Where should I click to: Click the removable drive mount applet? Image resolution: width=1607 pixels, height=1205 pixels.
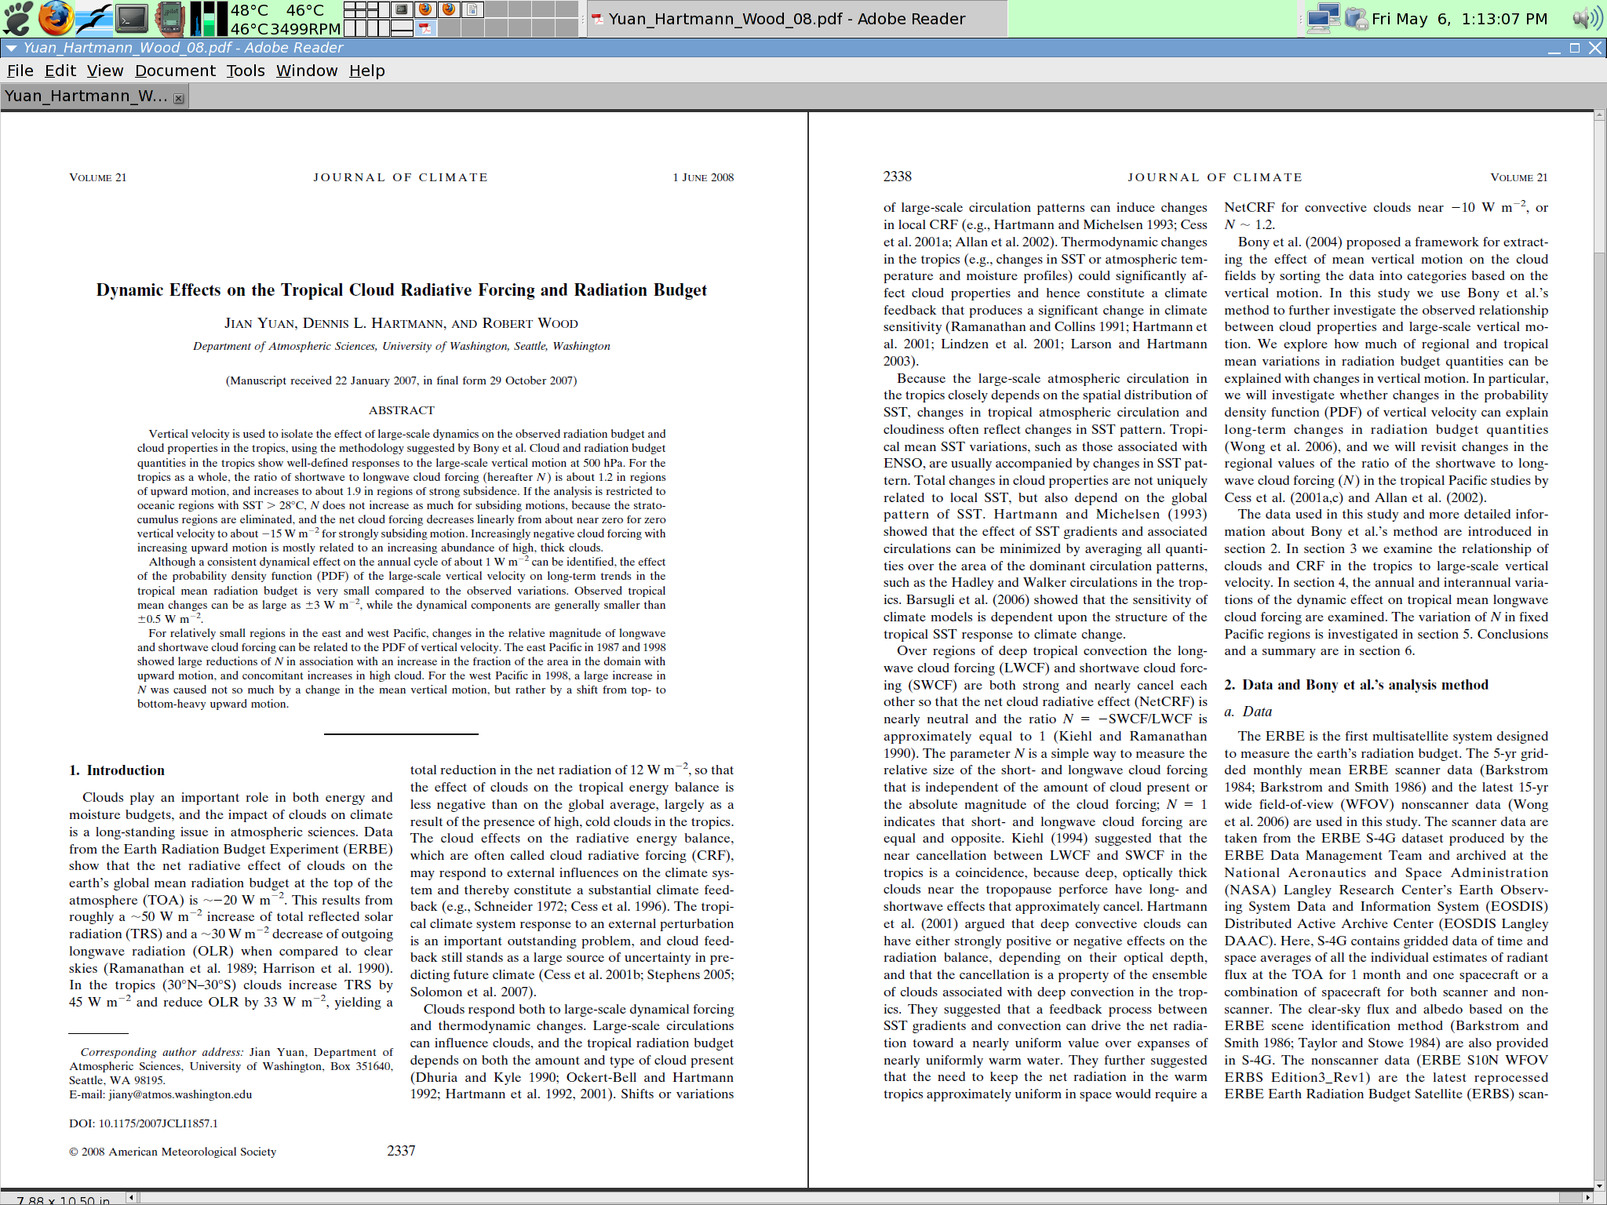[1356, 18]
